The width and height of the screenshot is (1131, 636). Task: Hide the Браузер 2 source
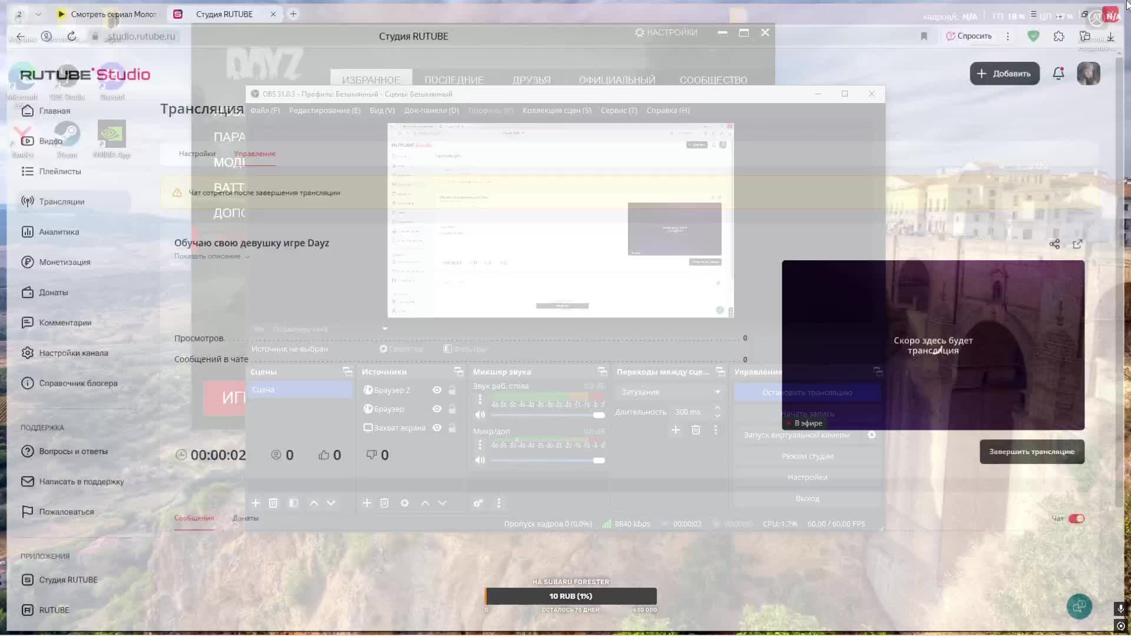[x=436, y=390]
